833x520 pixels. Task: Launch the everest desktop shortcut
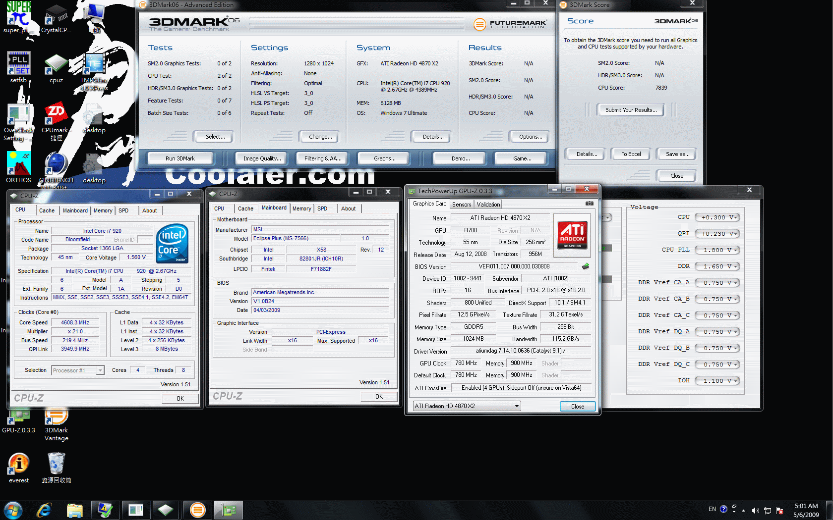coord(19,466)
